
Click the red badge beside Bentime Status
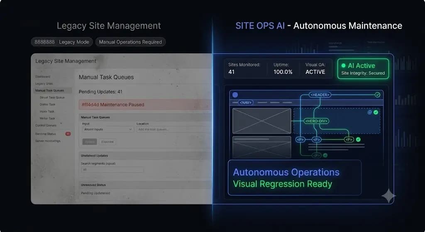coord(68,134)
